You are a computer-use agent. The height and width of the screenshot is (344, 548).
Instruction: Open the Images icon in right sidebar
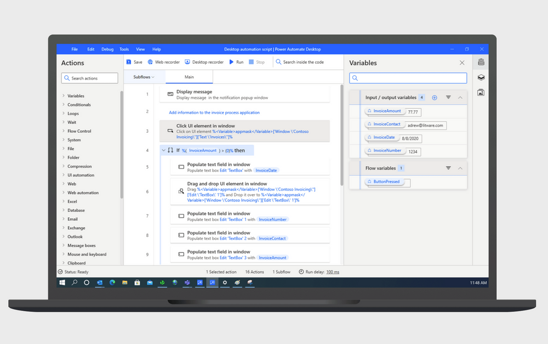(481, 92)
